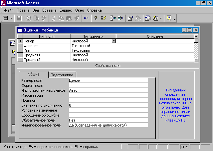This screenshot has width=213, height=151.
Task: Click the Delete Rows icon
Action: coord(120,18)
